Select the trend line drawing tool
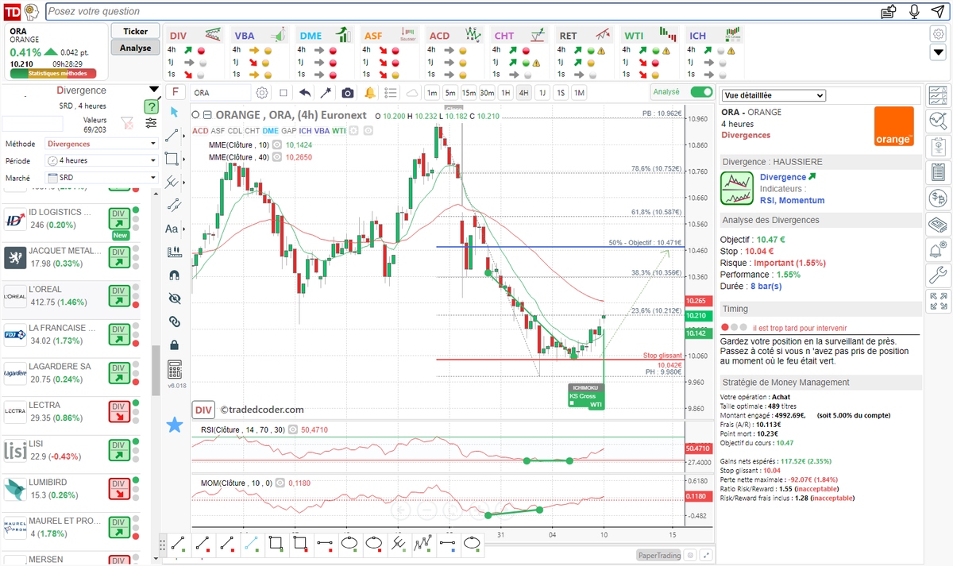 172,136
